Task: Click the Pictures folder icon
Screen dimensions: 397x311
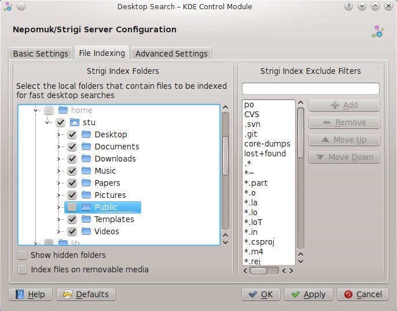Action: 86,195
